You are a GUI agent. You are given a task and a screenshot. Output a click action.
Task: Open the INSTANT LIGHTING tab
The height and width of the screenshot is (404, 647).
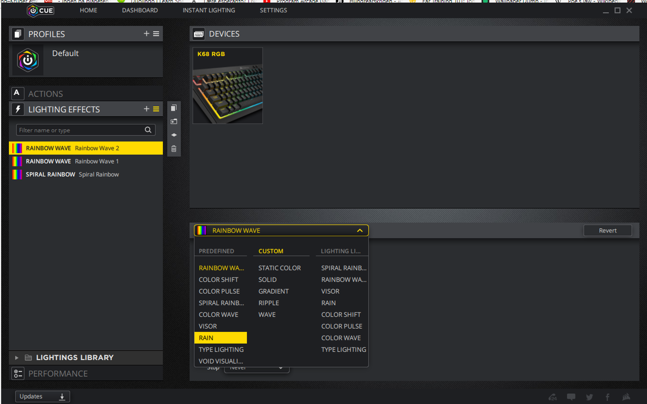click(209, 10)
